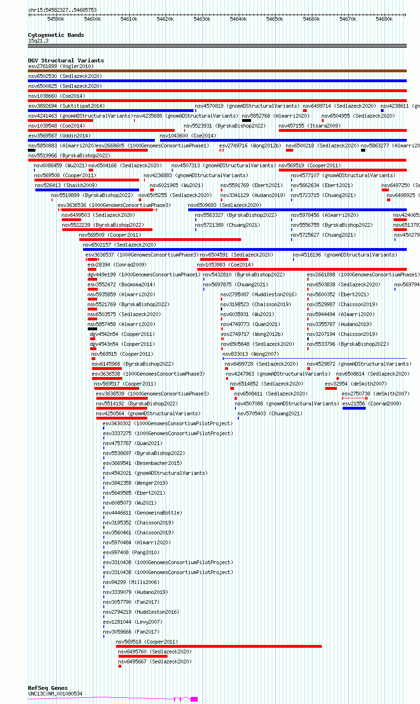Select label nsv4250564 (gnomADStructuralVariants)
420x704 pixels.
tap(148, 413)
